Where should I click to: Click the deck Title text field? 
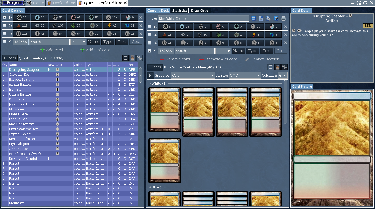204,19
